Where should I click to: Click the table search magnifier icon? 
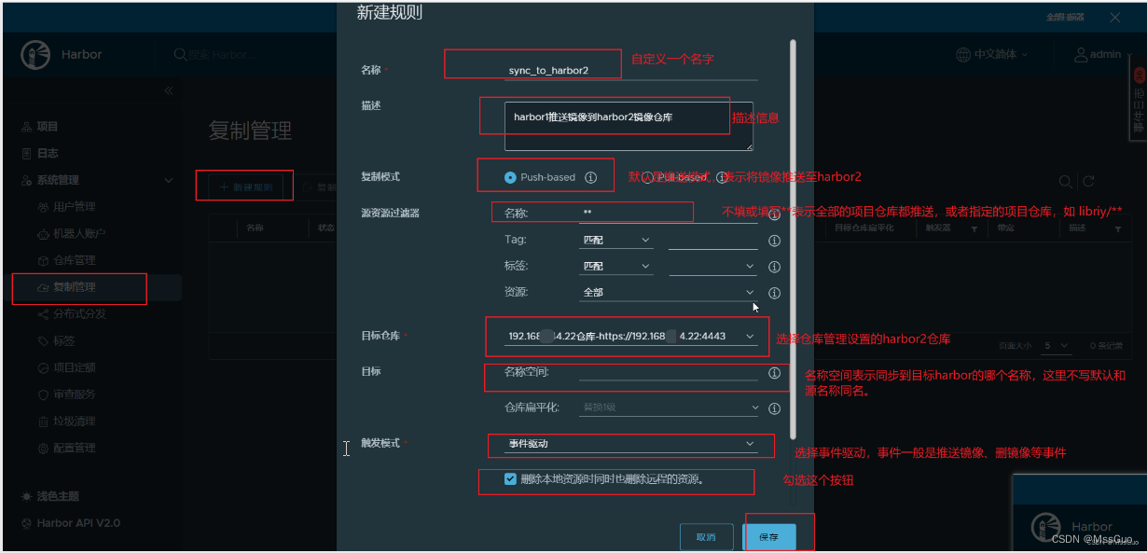(1066, 182)
